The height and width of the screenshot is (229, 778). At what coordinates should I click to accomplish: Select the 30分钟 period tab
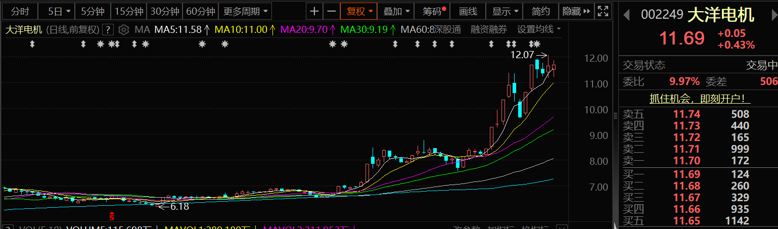point(165,11)
